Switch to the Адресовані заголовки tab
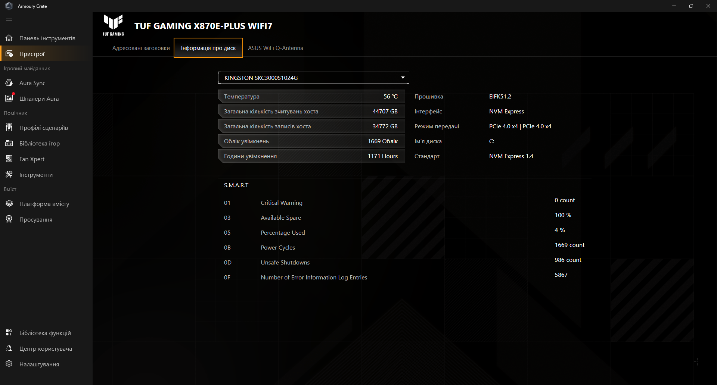 [141, 48]
